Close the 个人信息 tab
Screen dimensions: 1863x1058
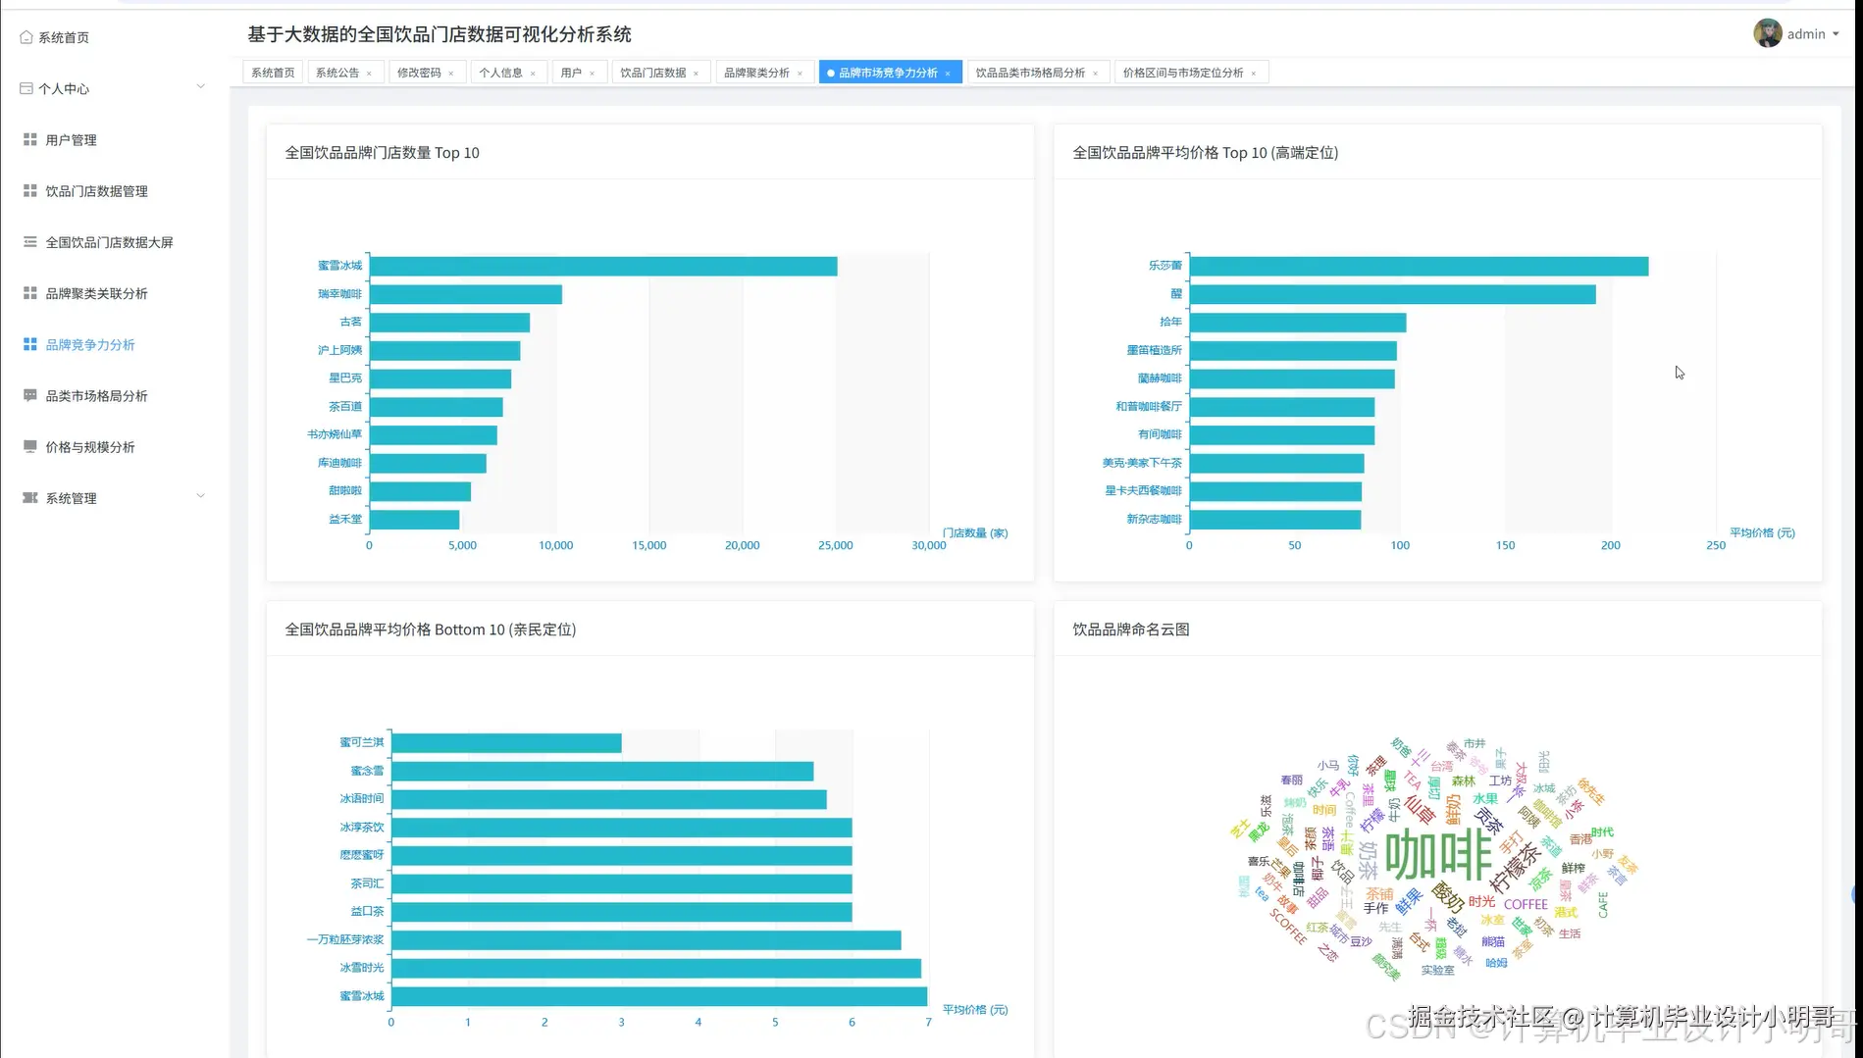click(533, 74)
